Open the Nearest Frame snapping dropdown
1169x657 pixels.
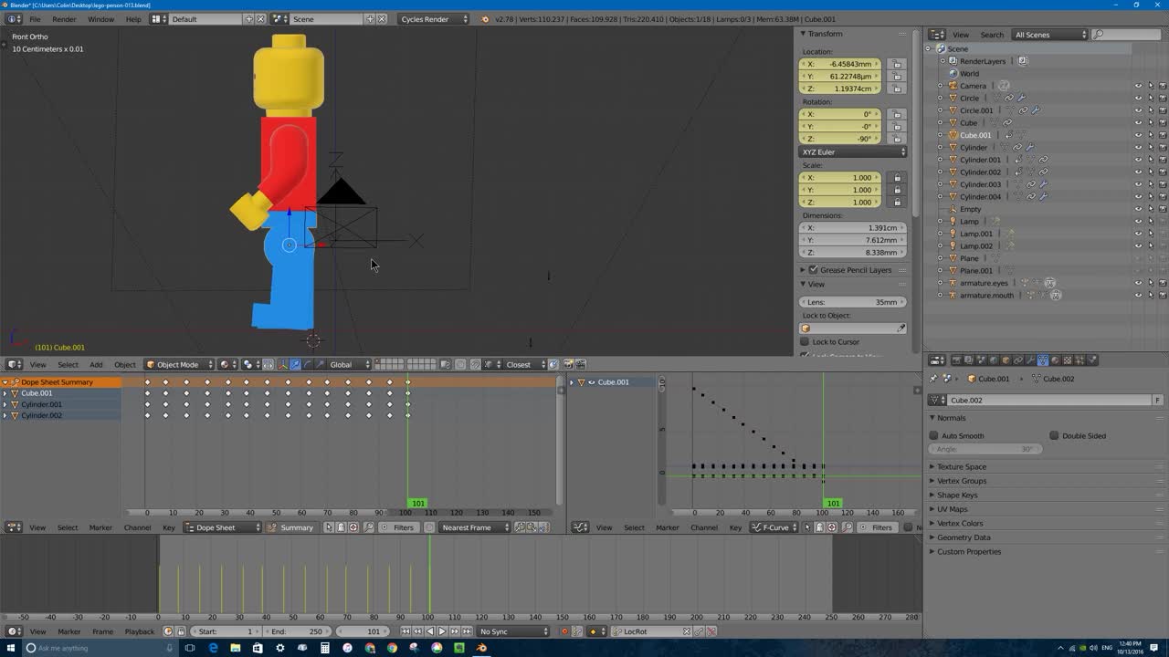[472, 527]
